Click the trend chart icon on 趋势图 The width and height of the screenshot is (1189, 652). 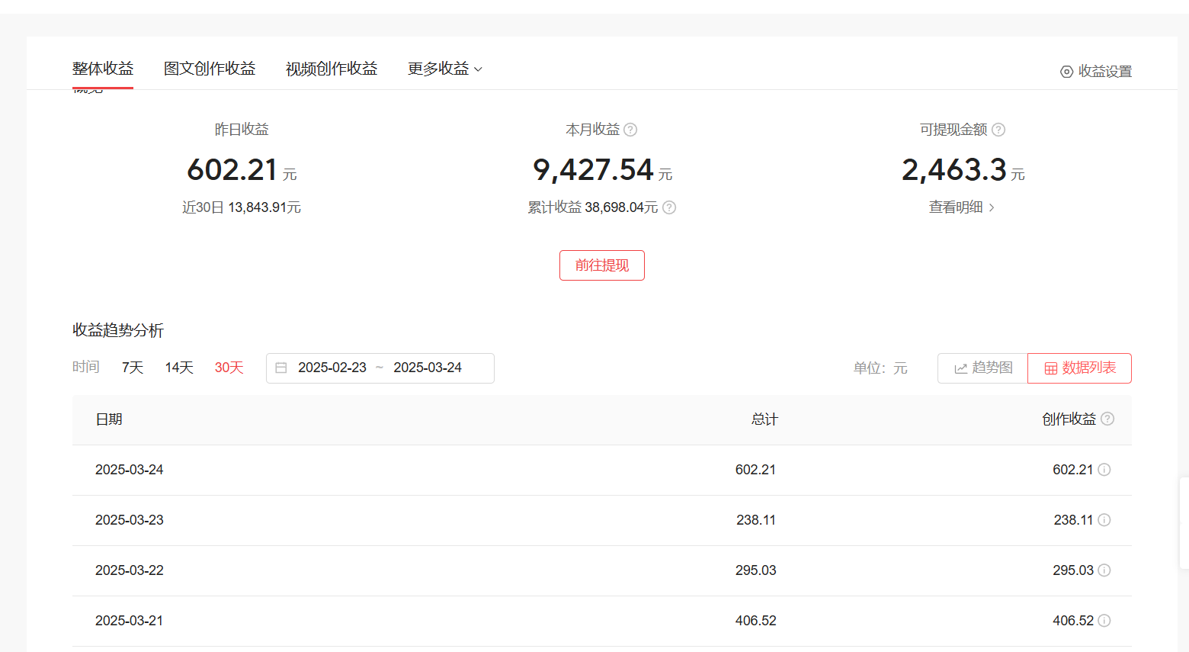[960, 368]
